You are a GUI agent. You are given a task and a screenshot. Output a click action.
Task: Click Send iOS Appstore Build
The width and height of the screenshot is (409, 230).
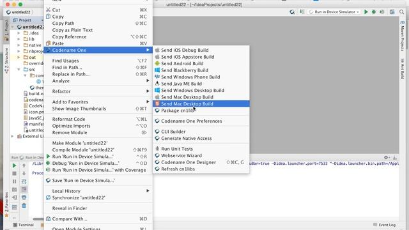coord(201,57)
